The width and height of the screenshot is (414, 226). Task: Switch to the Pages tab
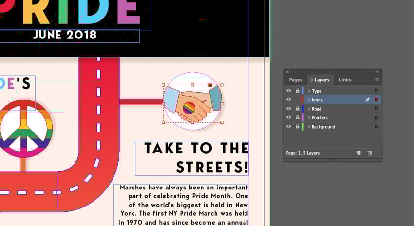(296, 80)
